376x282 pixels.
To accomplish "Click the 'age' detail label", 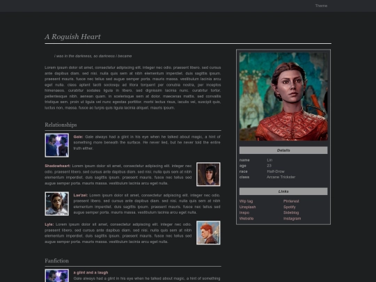I will tap(243, 166).
